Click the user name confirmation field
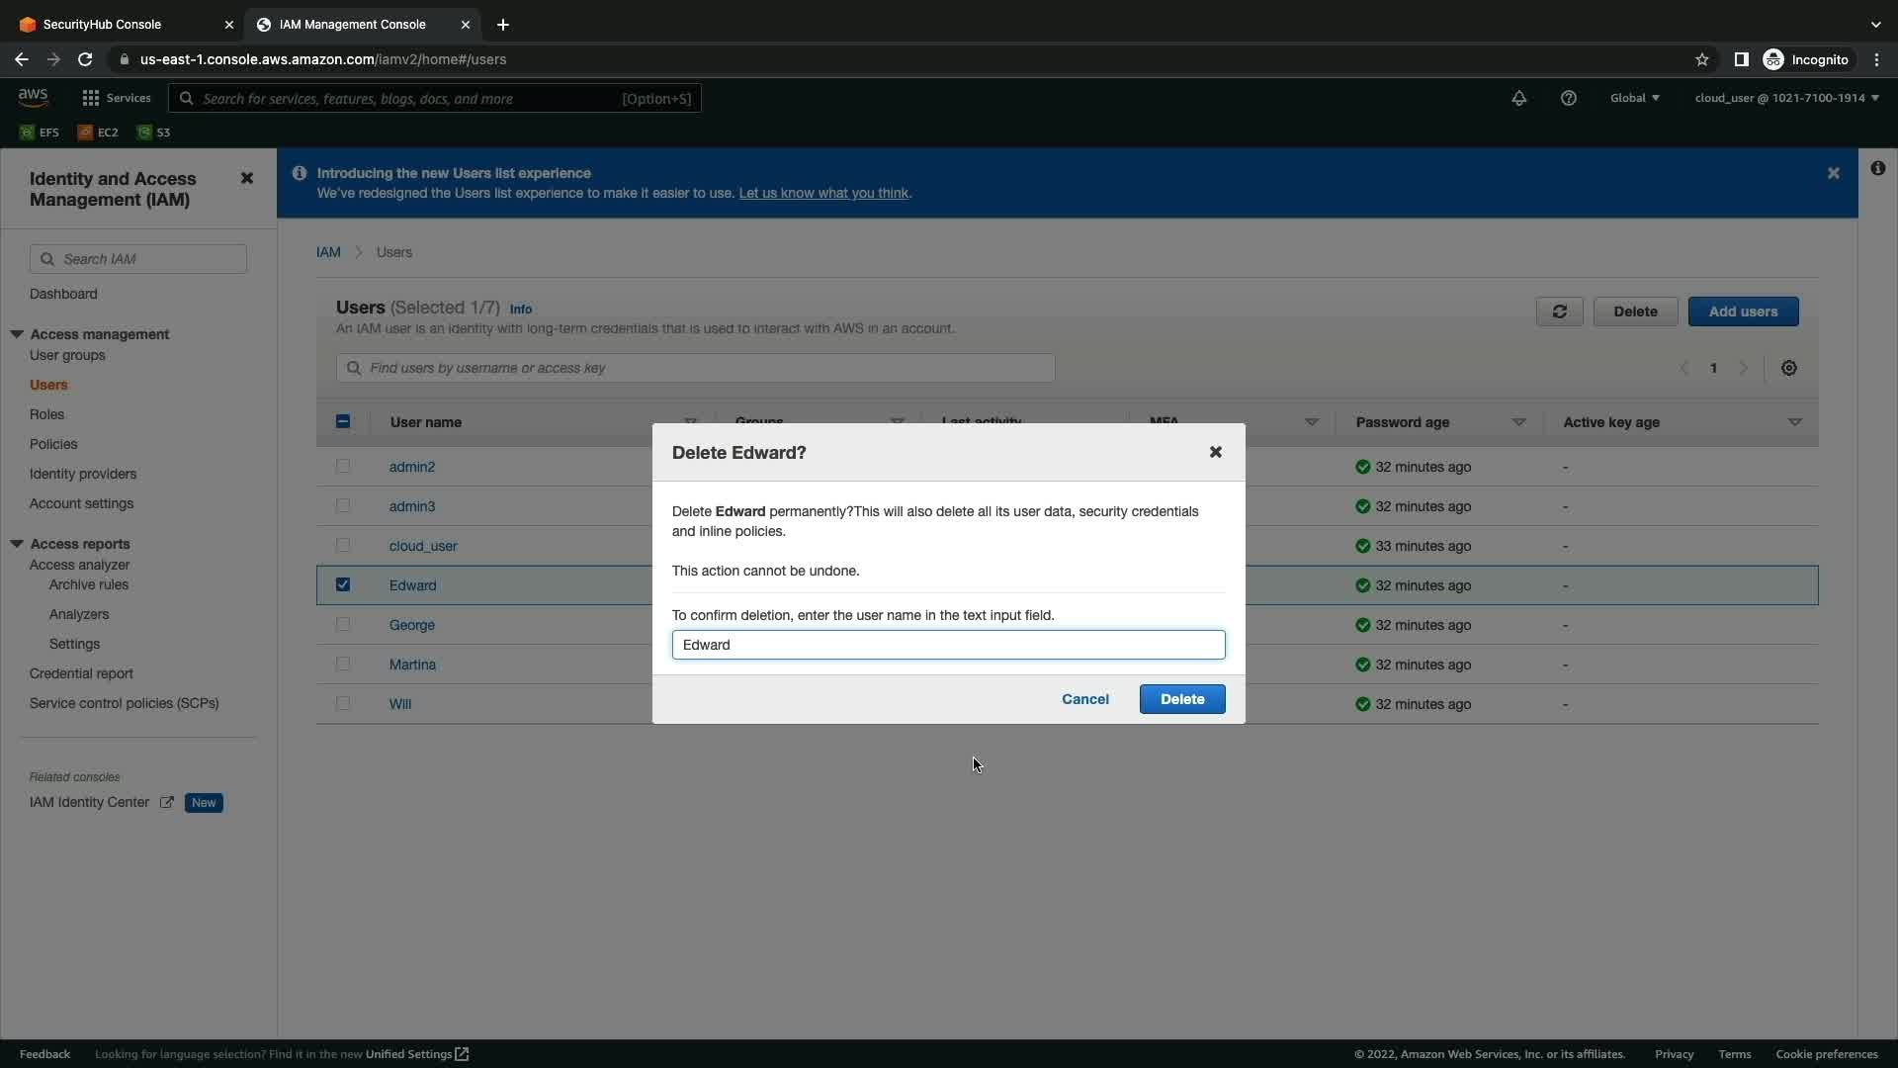The image size is (1898, 1068). [x=947, y=645]
